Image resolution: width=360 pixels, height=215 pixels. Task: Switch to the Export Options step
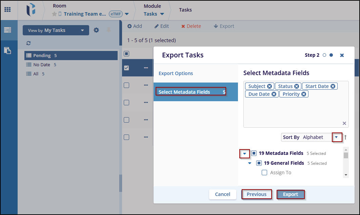pyautogui.click(x=176, y=73)
